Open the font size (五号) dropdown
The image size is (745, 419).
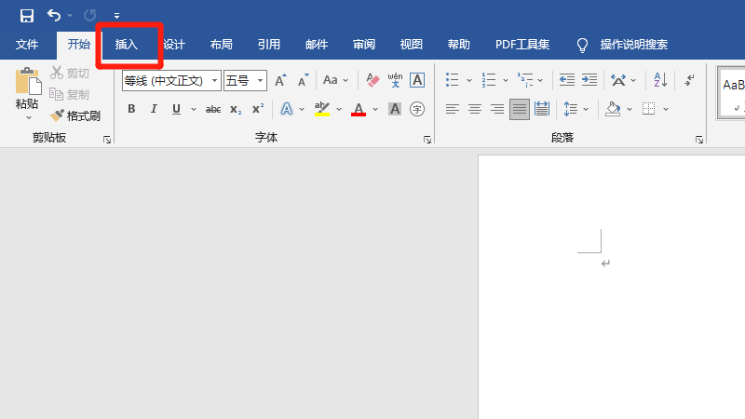[261, 81]
